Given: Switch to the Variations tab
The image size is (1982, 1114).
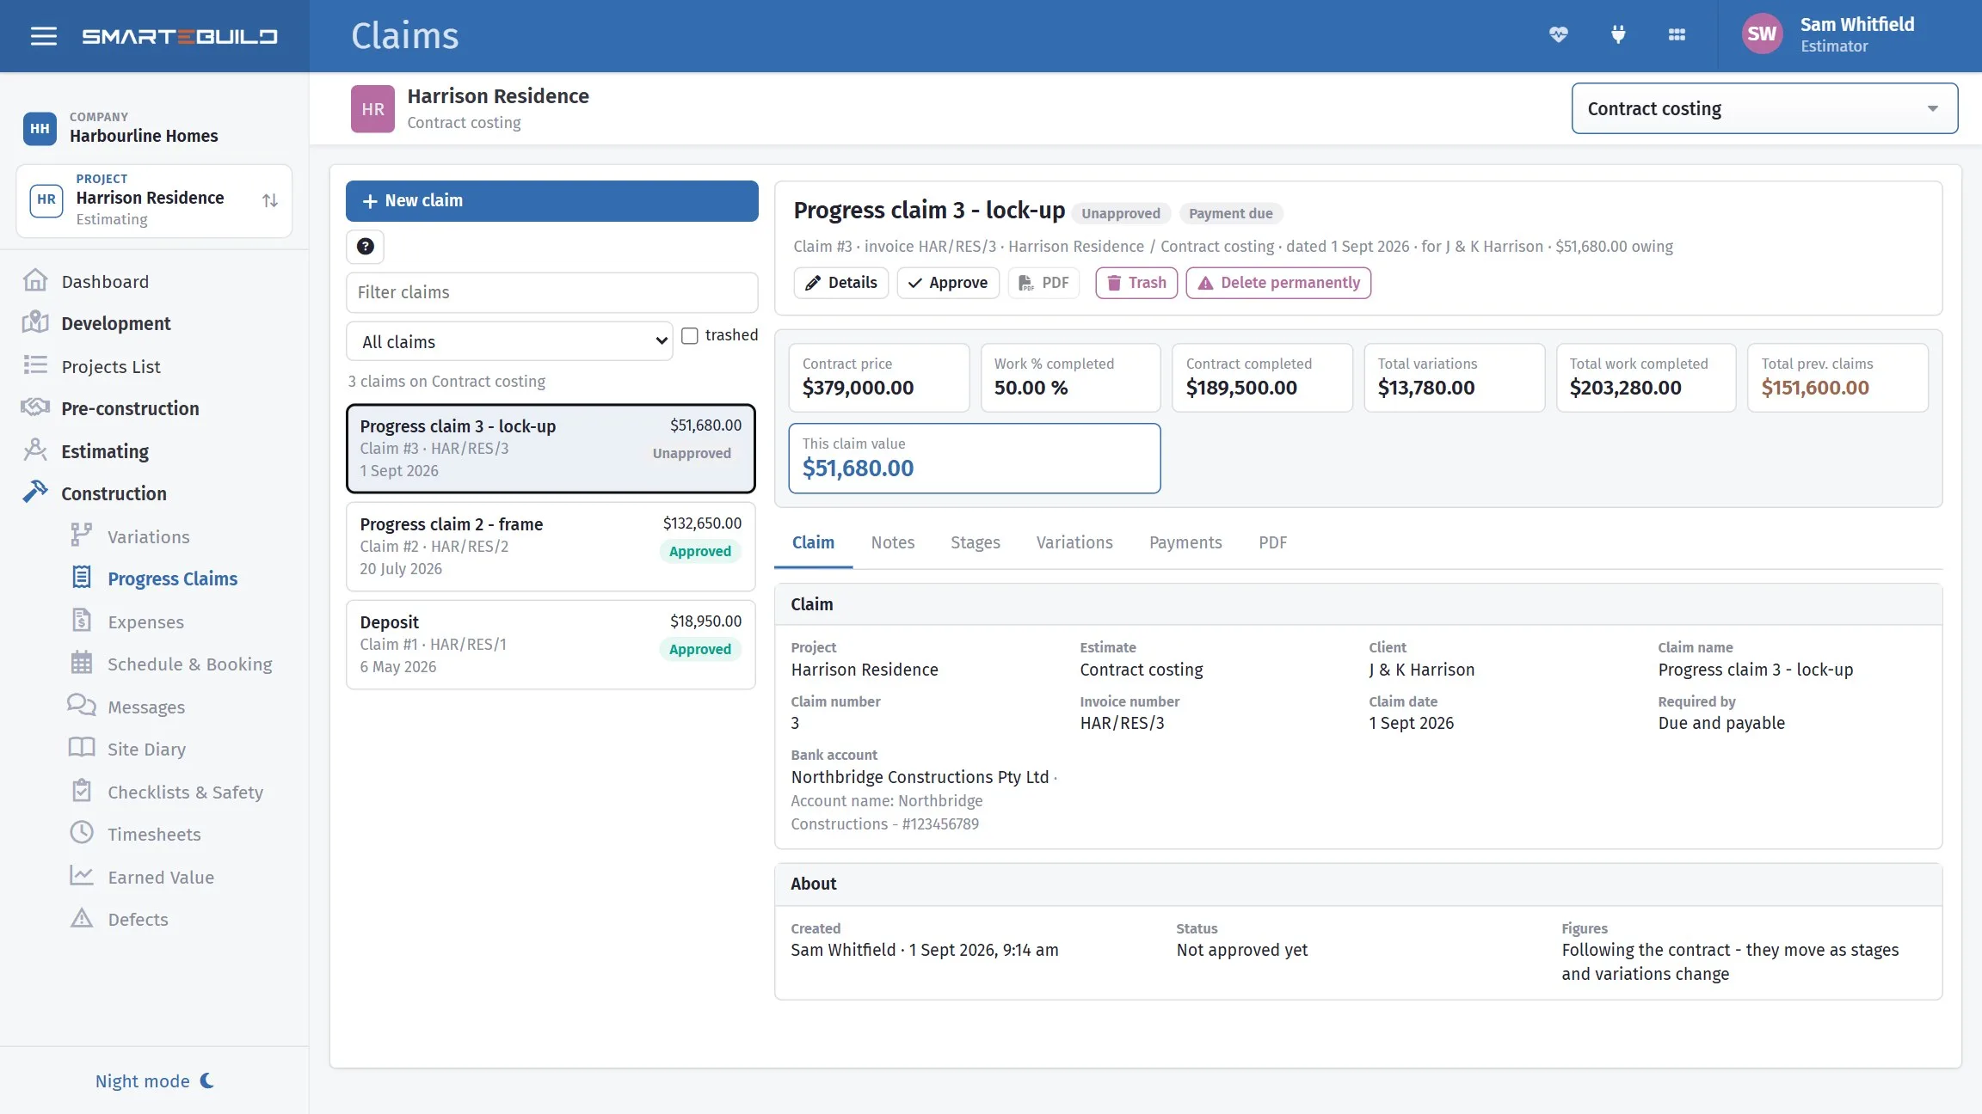Looking at the screenshot, I should (x=1074, y=542).
